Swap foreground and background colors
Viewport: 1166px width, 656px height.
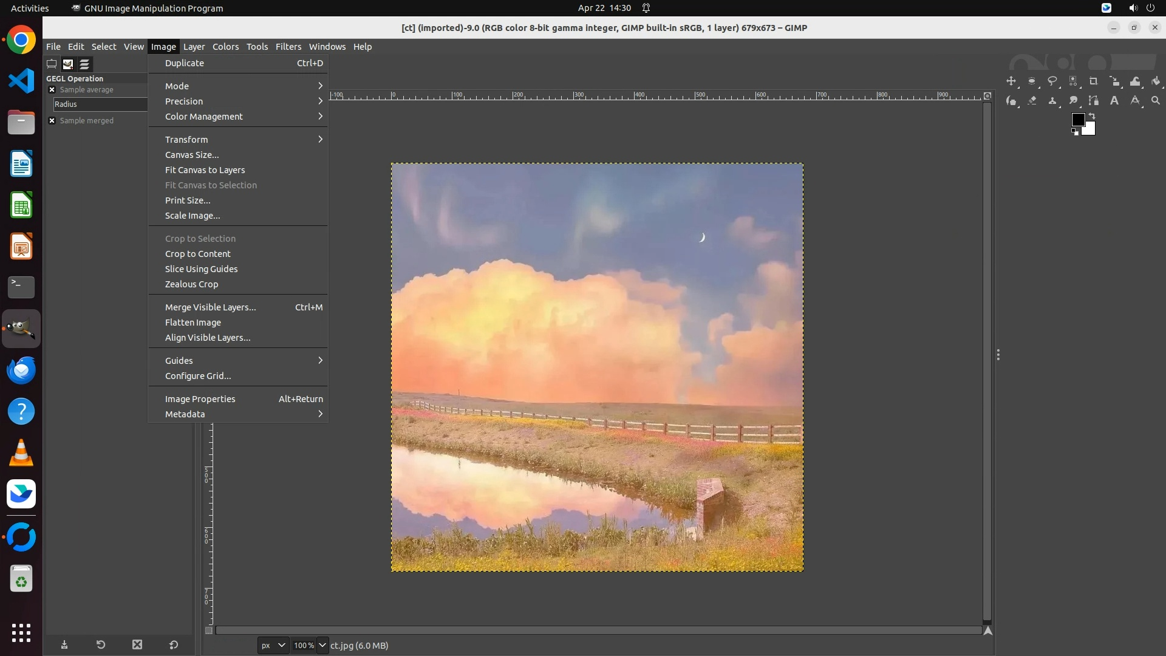1092,115
